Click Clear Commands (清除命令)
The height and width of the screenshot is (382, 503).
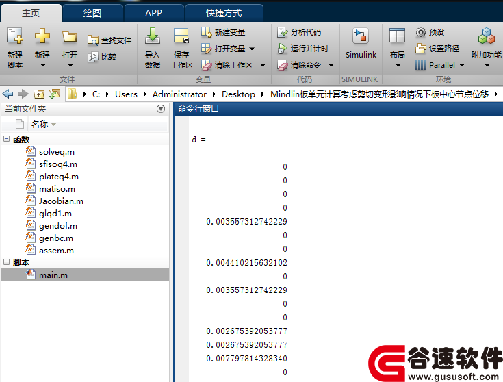pyautogui.click(x=299, y=65)
